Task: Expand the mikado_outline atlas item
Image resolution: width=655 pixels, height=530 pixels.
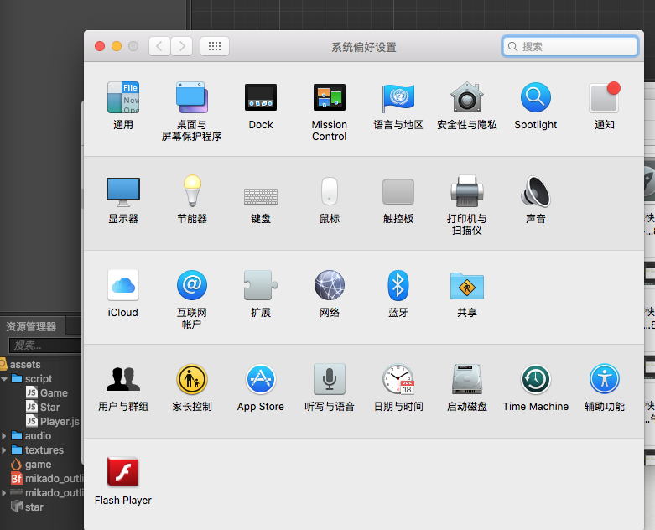Action: click(4, 493)
